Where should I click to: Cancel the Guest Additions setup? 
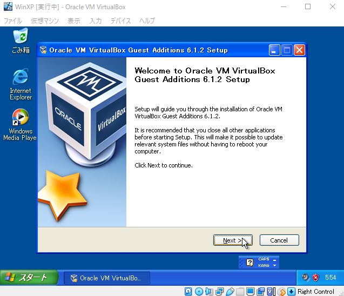click(x=279, y=240)
